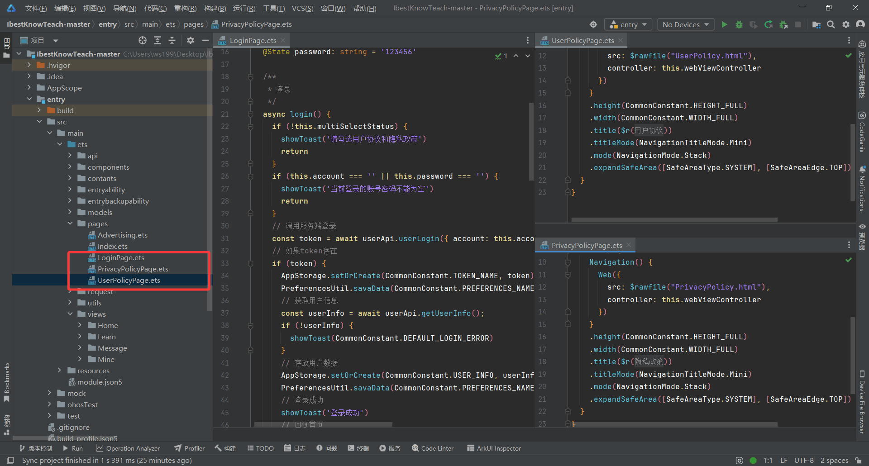
Task: Click UTF-8 encoding in status bar
Action: [x=804, y=460]
